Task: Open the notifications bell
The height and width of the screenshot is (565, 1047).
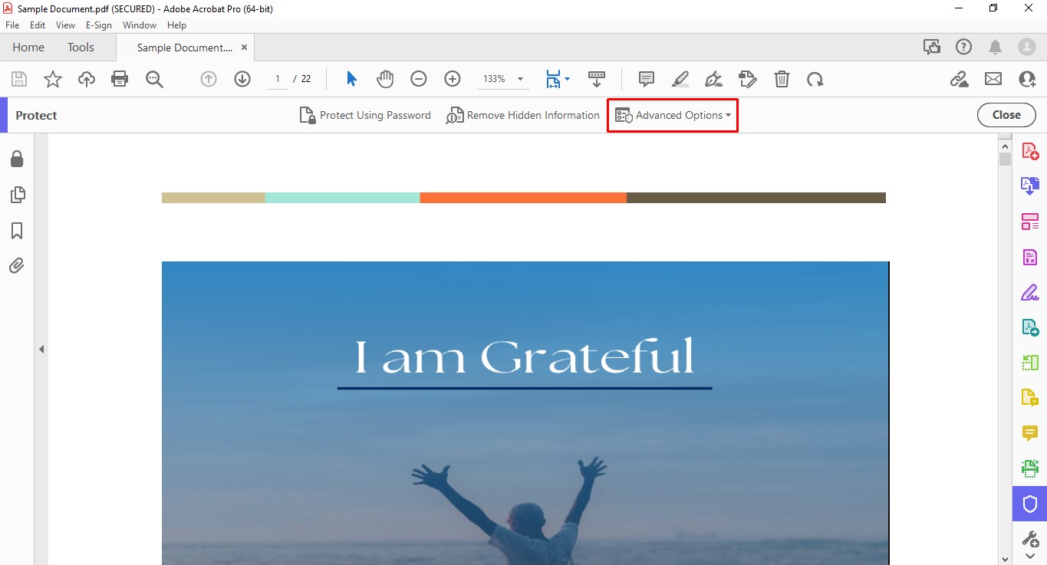Action: [996, 47]
